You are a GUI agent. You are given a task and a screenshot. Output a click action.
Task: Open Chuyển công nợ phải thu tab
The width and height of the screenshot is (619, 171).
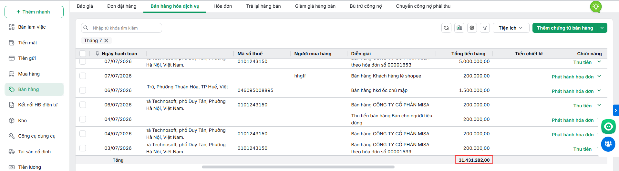point(423,6)
